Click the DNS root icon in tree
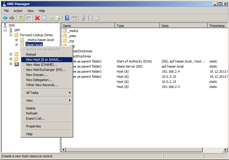229x160 pixels. [5, 25]
